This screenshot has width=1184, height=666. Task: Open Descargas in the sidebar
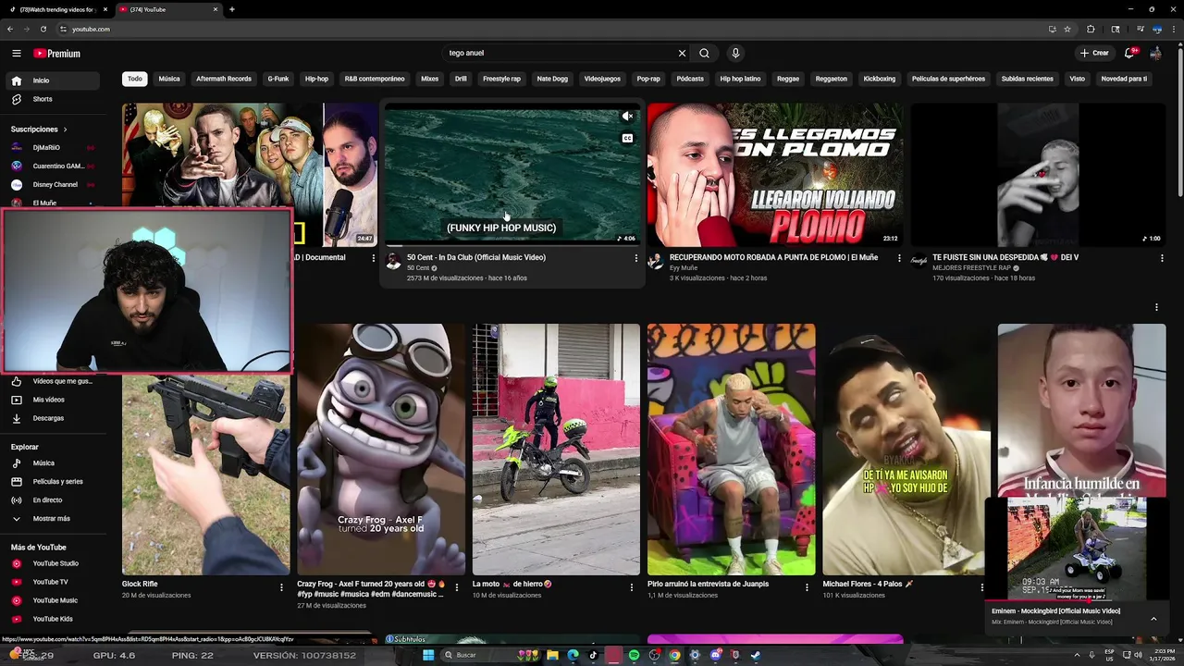pyautogui.click(x=54, y=418)
